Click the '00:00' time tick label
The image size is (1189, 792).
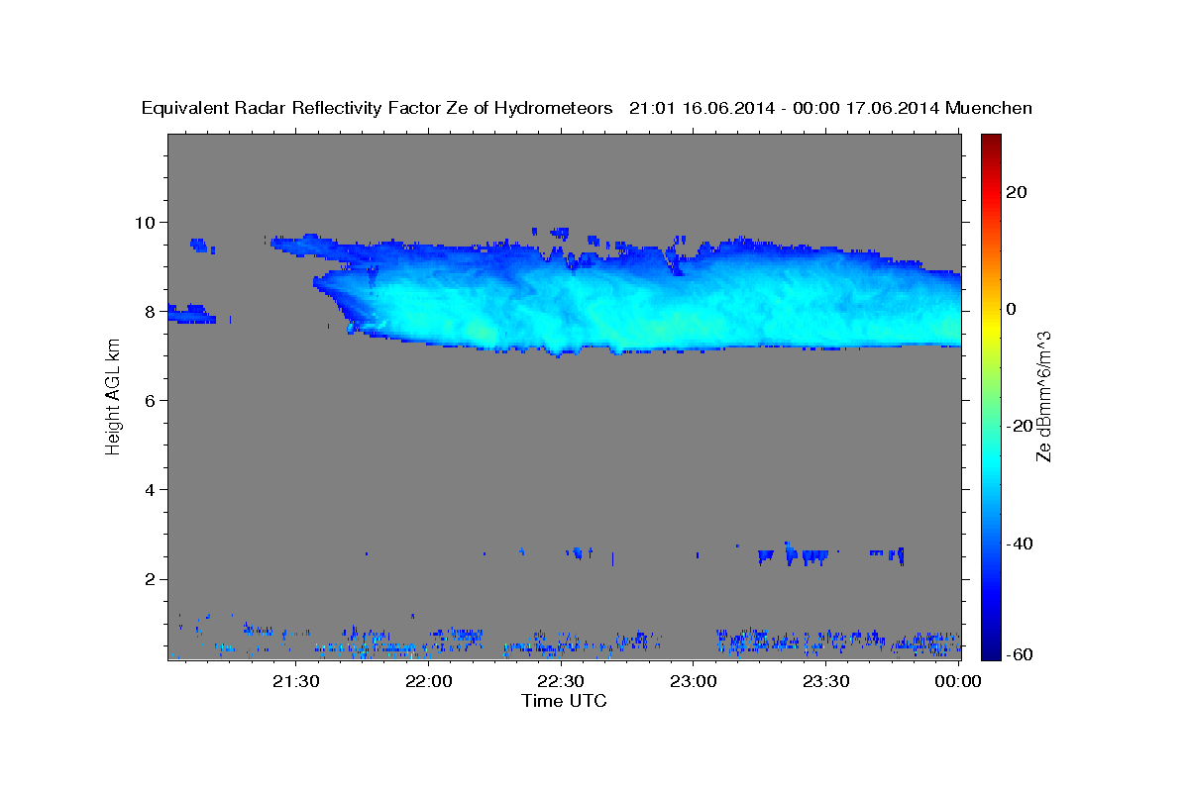click(x=957, y=681)
